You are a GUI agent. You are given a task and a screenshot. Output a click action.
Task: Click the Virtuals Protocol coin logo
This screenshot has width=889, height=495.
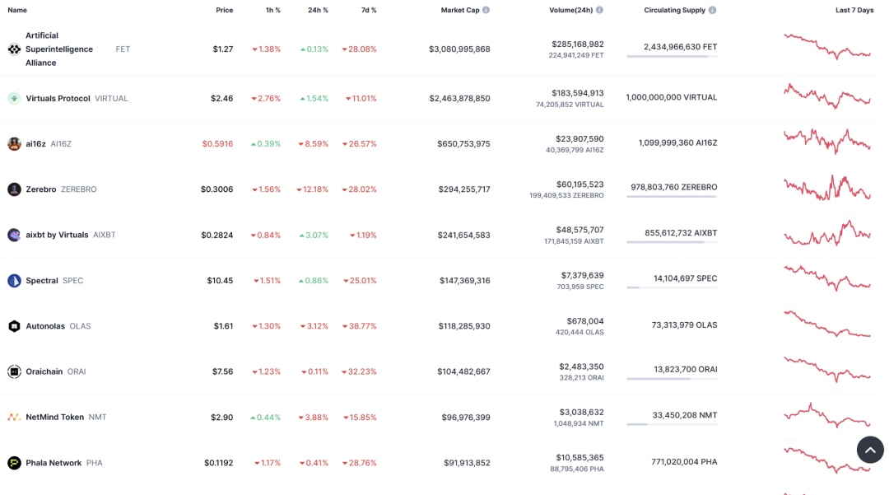tap(14, 98)
